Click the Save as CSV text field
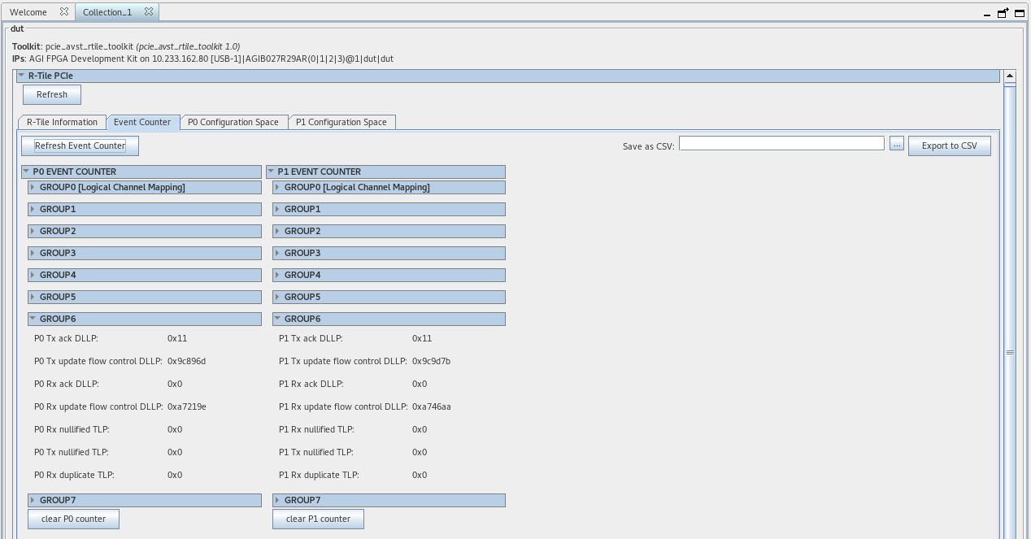The image size is (1031, 539). pyautogui.click(x=781, y=144)
